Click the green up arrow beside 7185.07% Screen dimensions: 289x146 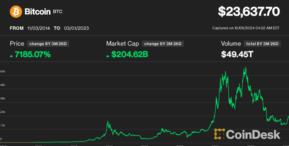tap(11, 56)
